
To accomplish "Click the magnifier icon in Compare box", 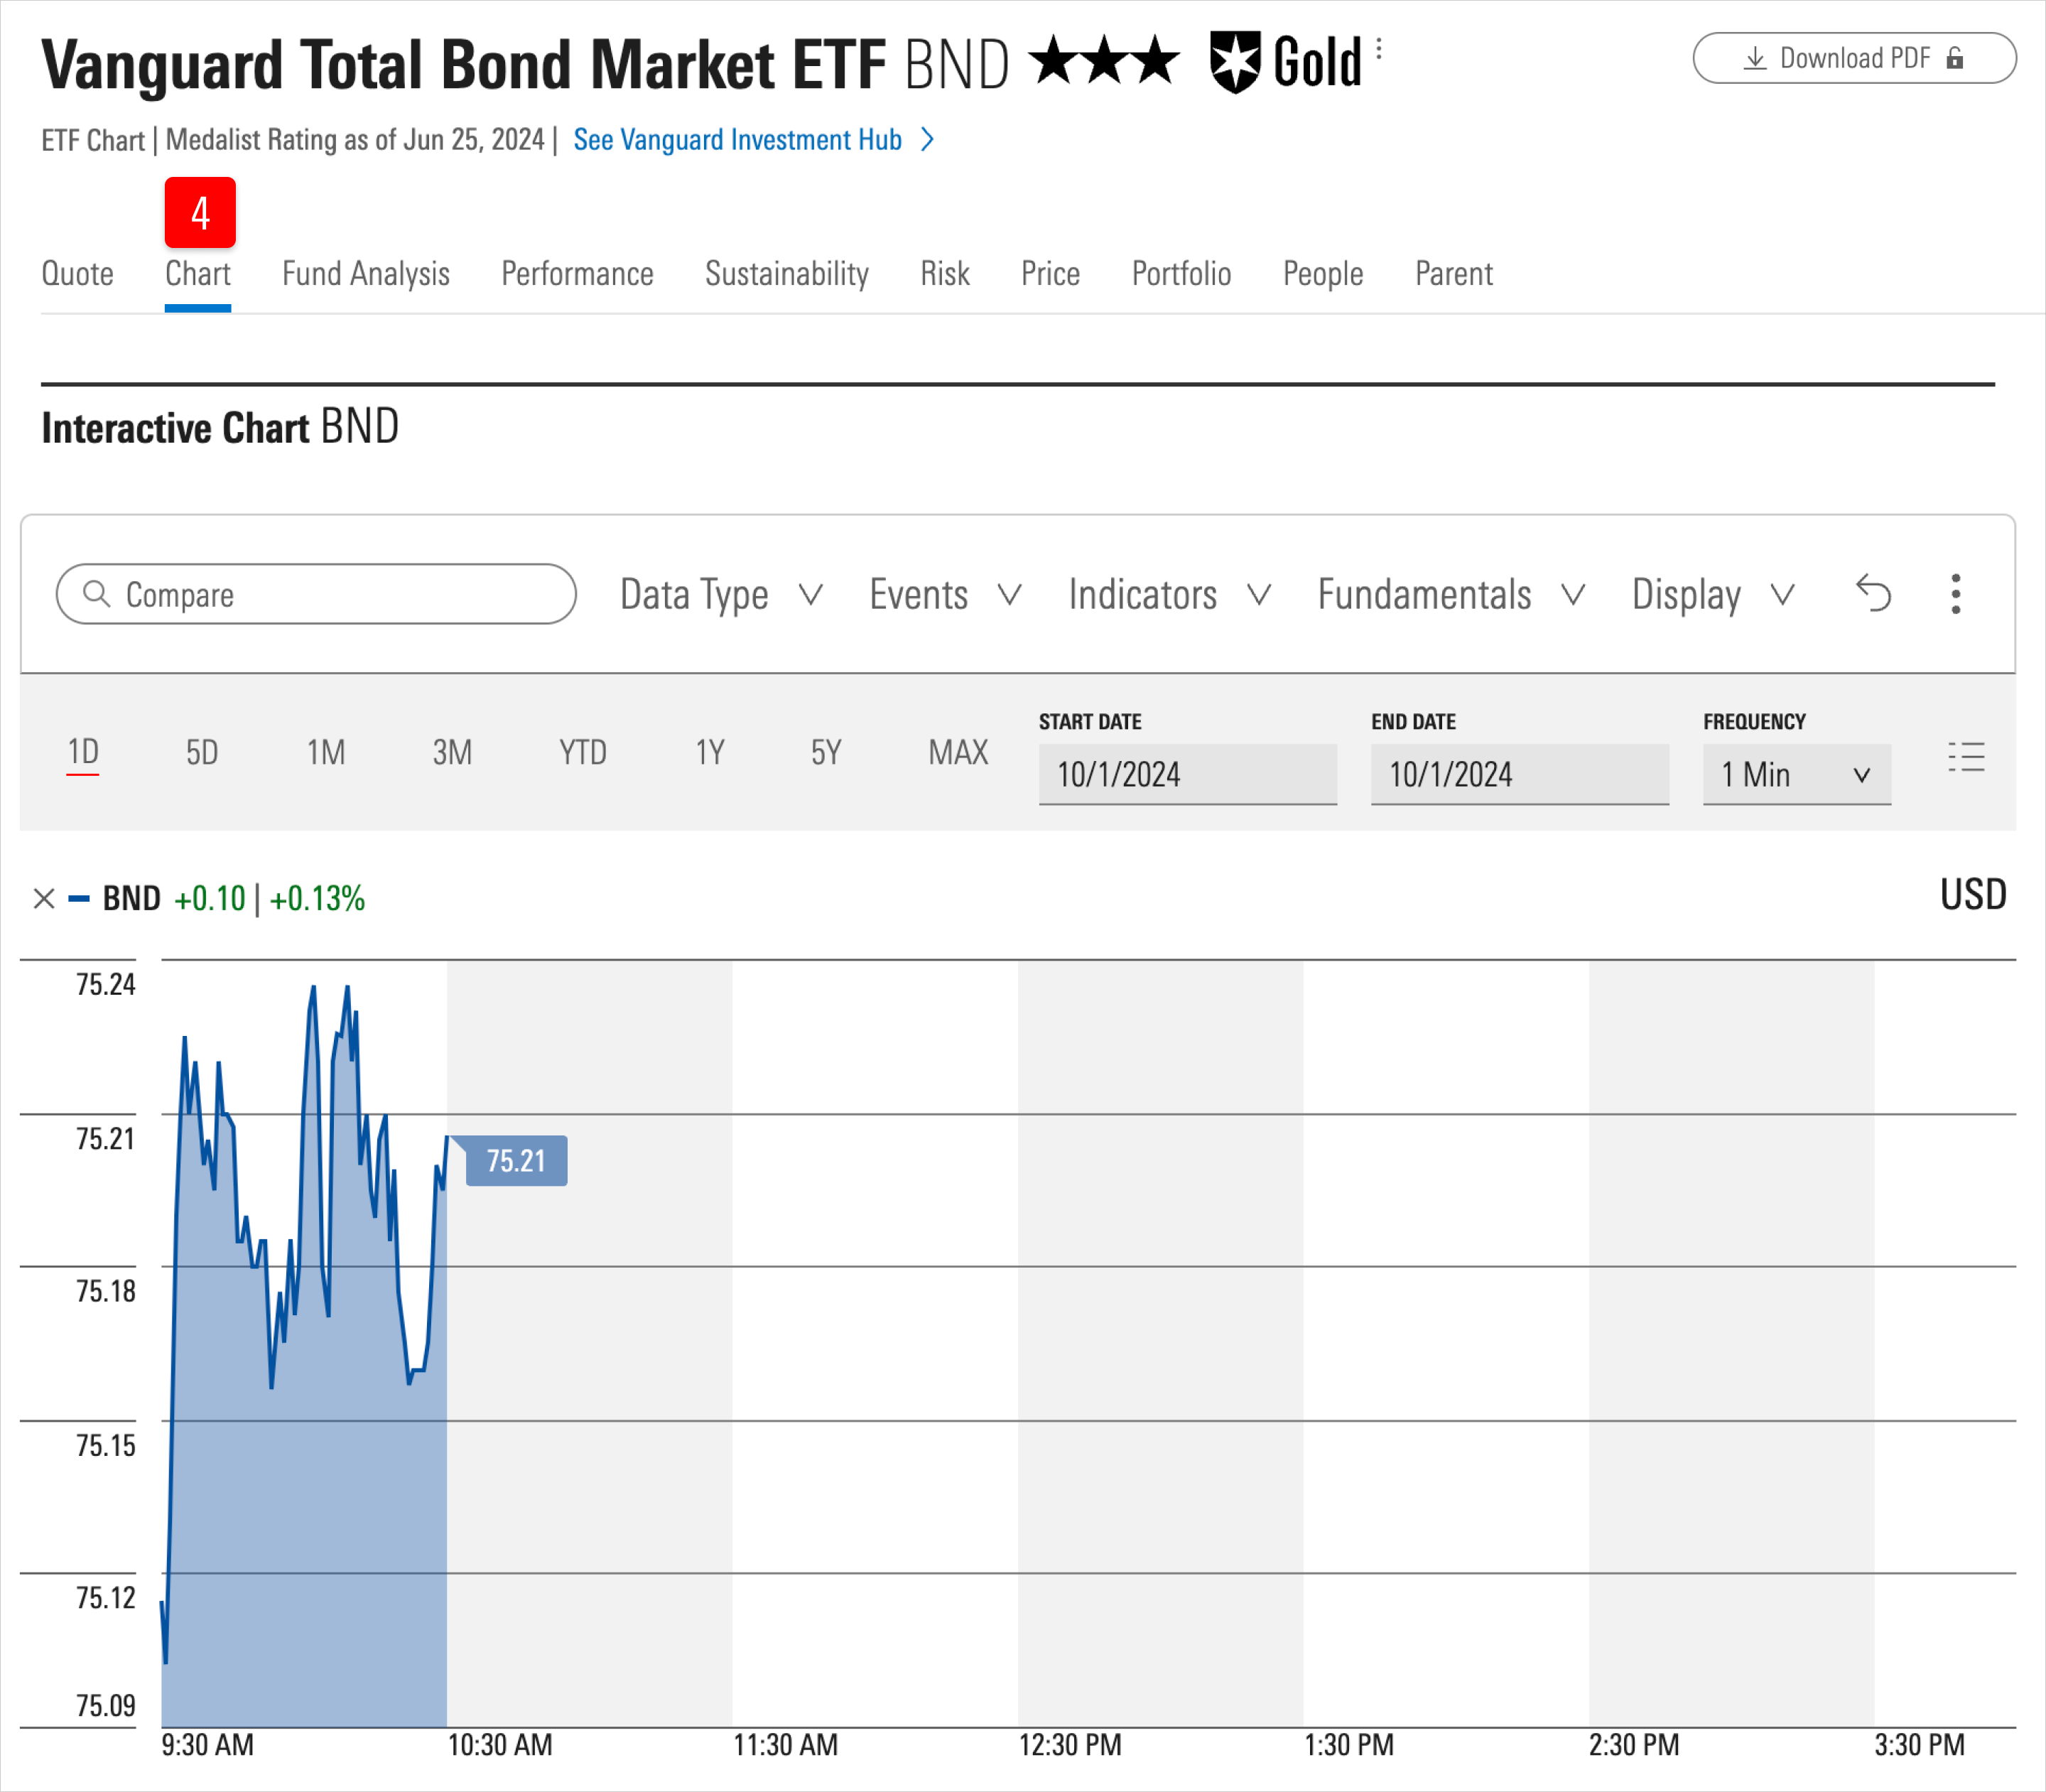I will pos(96,594).
